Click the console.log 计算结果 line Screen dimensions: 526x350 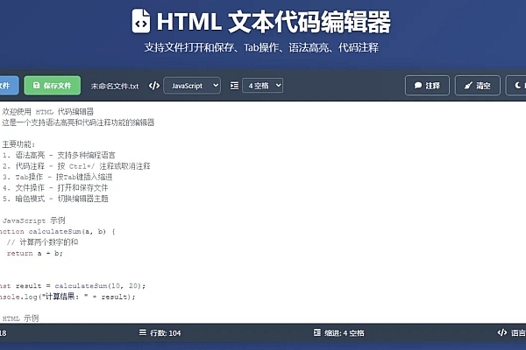(68, 297)
